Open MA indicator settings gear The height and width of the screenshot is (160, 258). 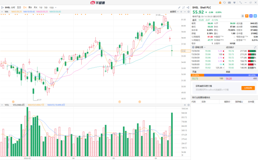click(189, 12)
